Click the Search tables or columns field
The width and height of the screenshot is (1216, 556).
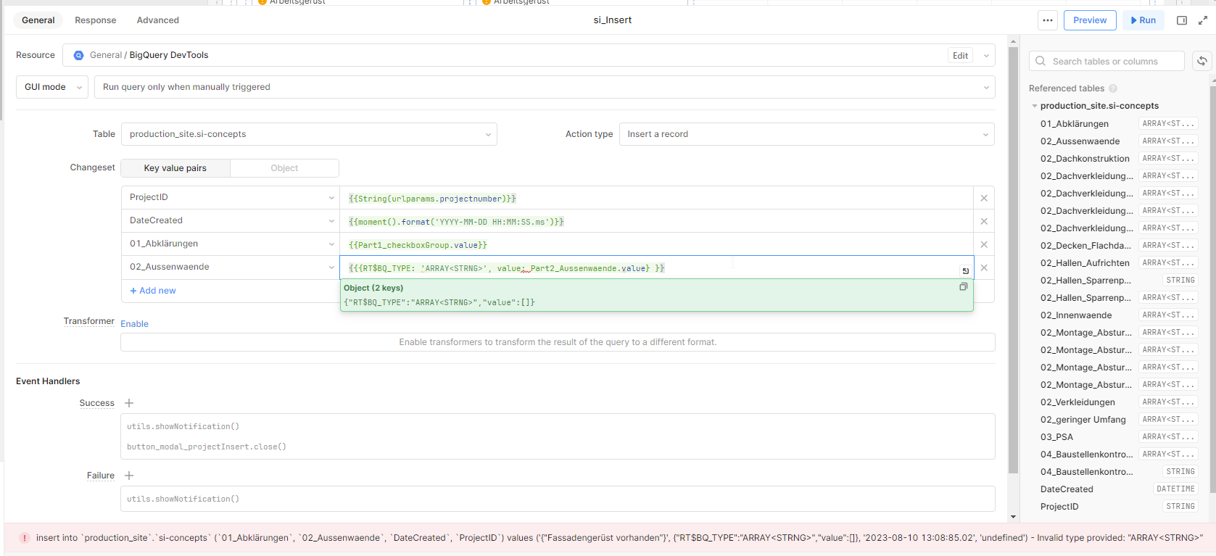coord(1107,62)
